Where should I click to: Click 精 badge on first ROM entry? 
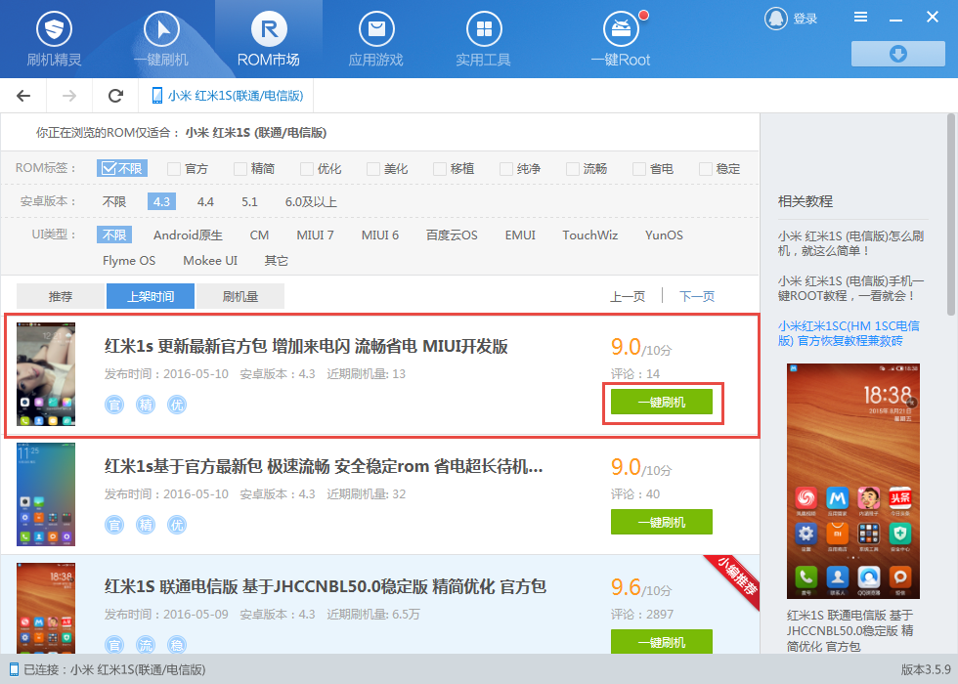146,405
